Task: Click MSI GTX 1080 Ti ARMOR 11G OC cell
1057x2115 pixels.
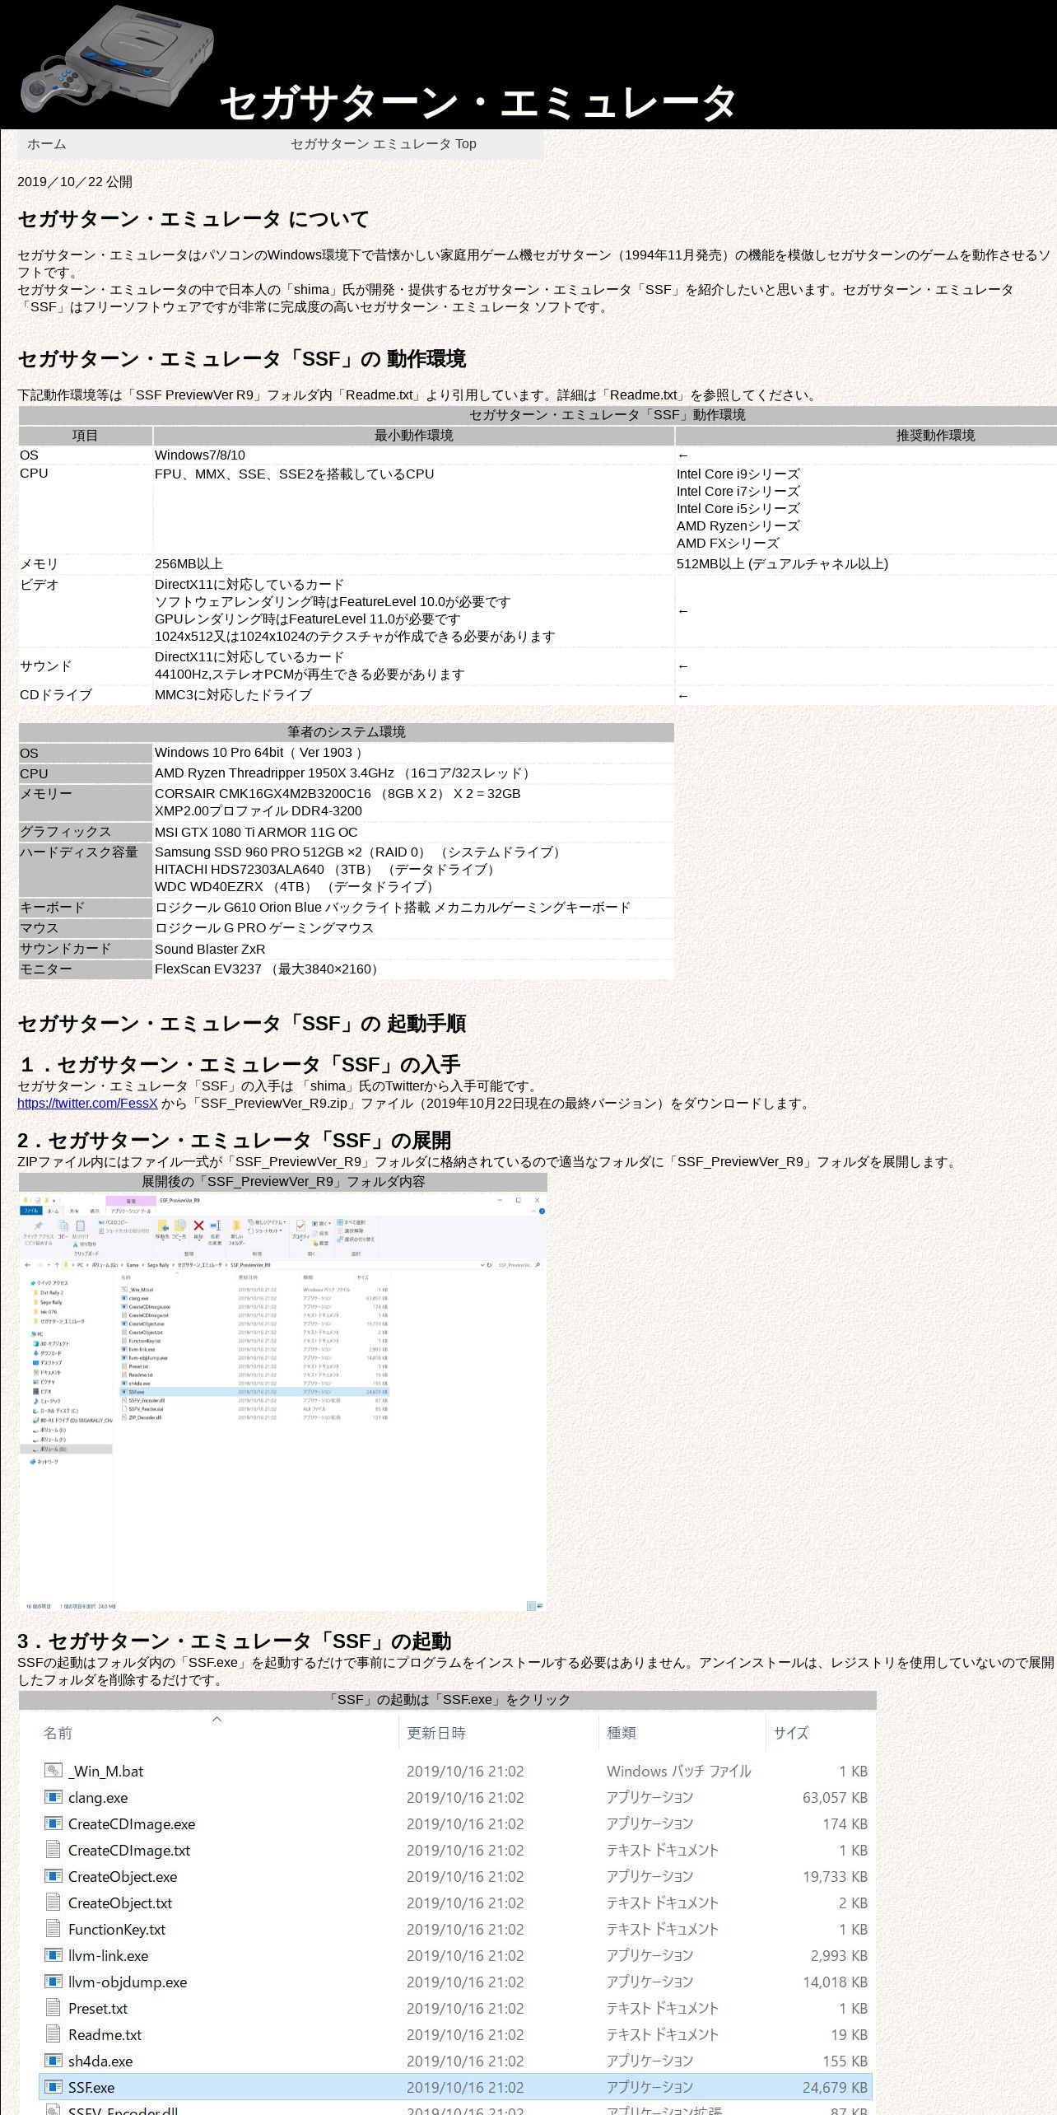Action: coord(413,832)
